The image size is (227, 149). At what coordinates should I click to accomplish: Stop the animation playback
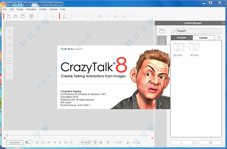[43, 143]
